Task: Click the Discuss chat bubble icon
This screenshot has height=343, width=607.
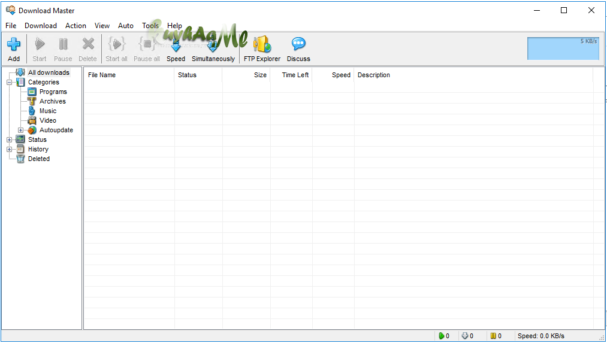Action: (x=298, y=44)
